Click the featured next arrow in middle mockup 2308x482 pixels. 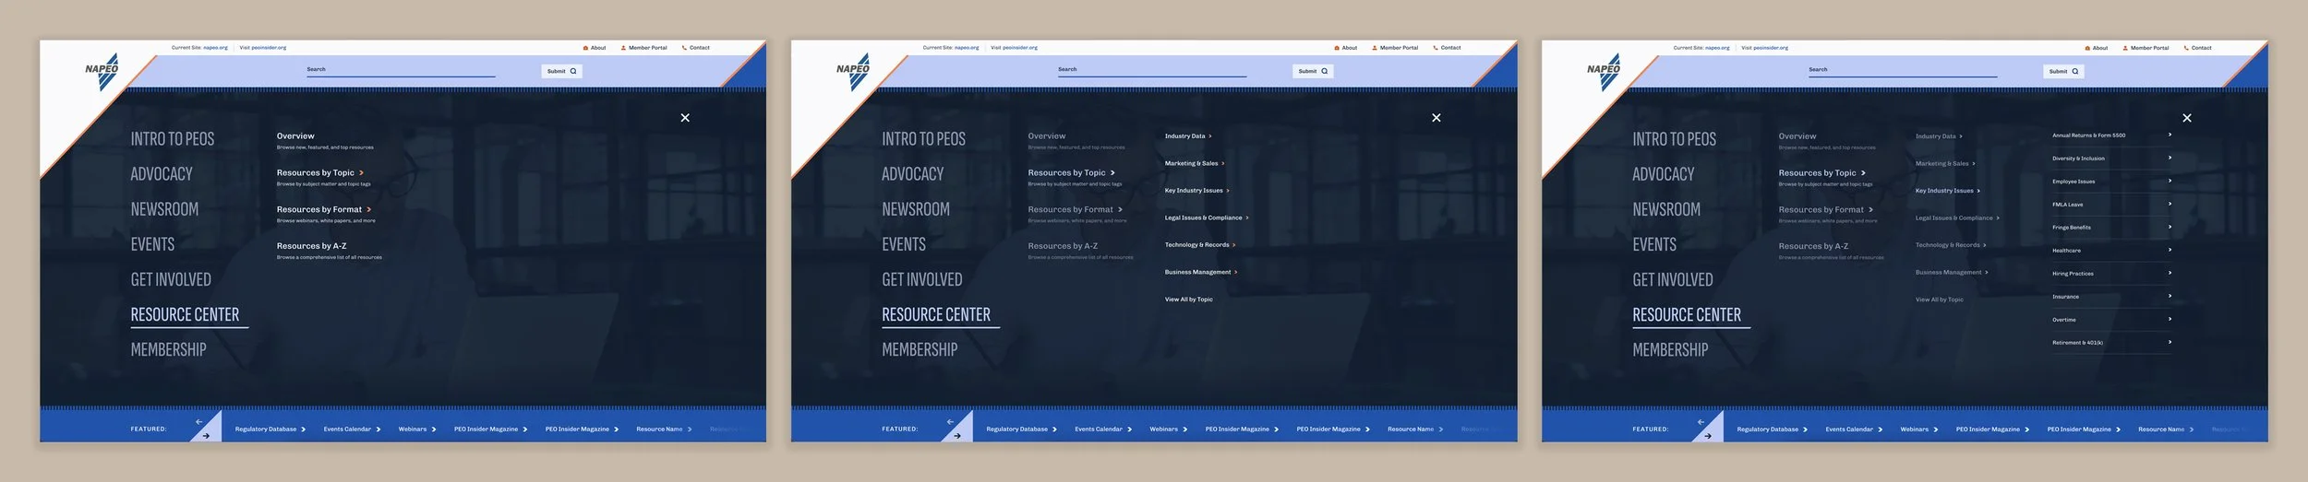pyautogui.click(x=957, y=436)
